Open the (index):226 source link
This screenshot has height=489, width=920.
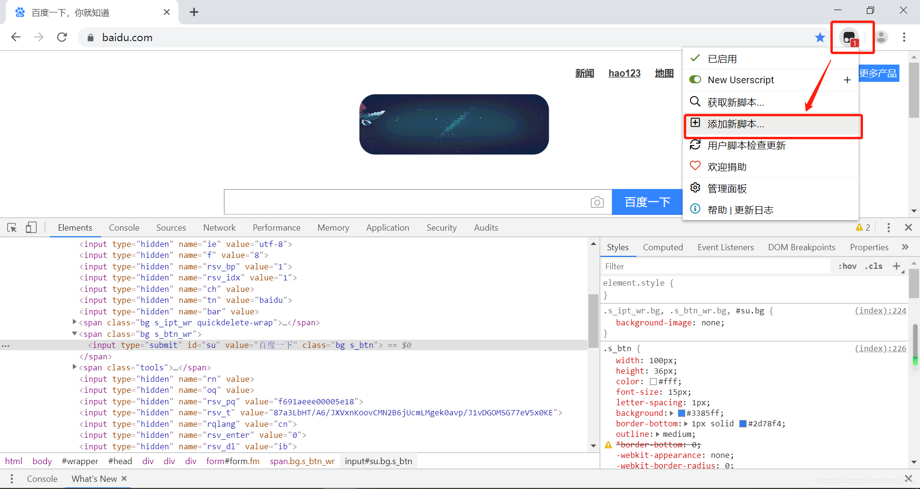[x=880, y=349]
